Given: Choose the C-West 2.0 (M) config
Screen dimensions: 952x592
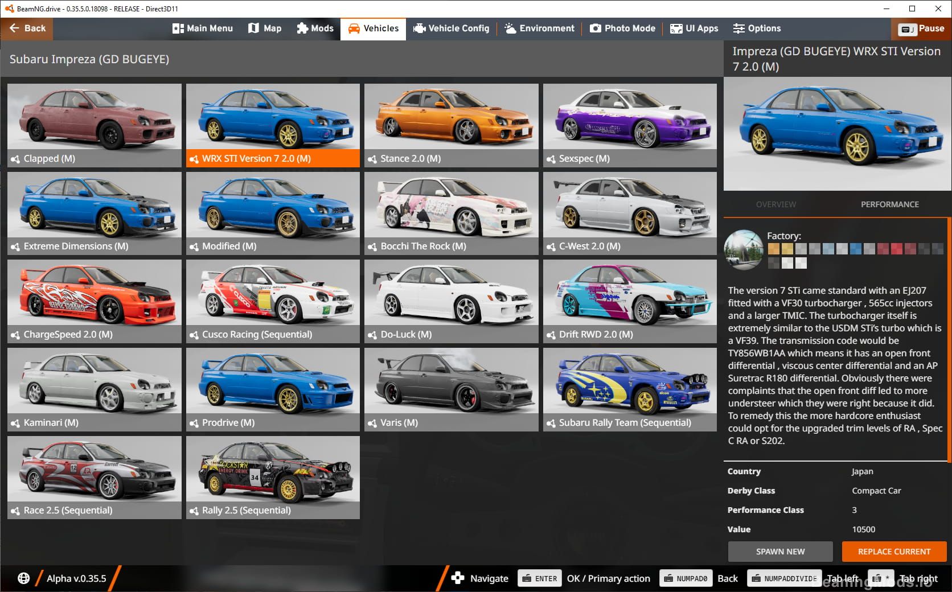Looking at the screenshot, I should coord(630,213).
